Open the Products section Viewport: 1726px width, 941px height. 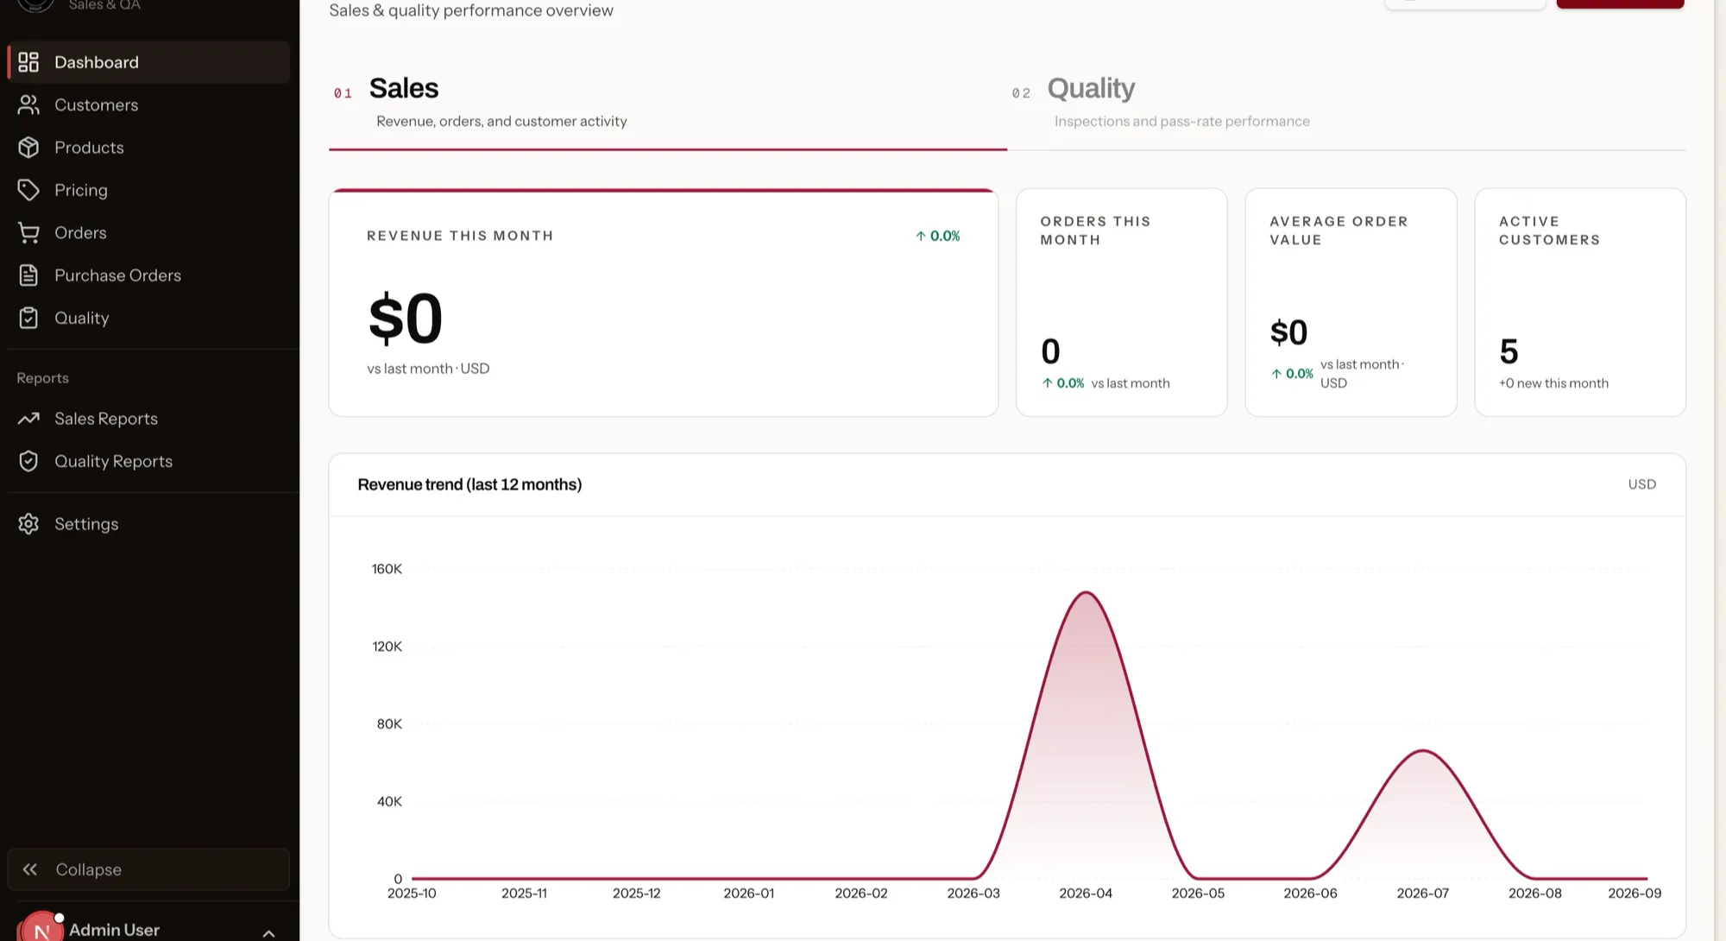click(148, 148)
